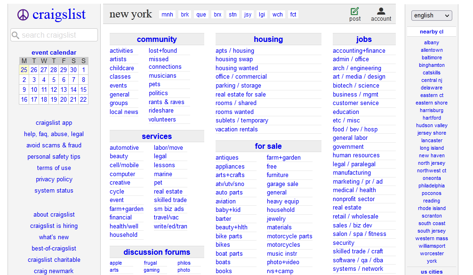Open the craigslist app link
The height and width of the screenshot is (275, 473).
[x=54, y=123]
